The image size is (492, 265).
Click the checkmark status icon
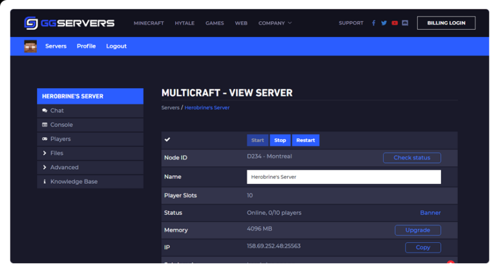(167, 140)
